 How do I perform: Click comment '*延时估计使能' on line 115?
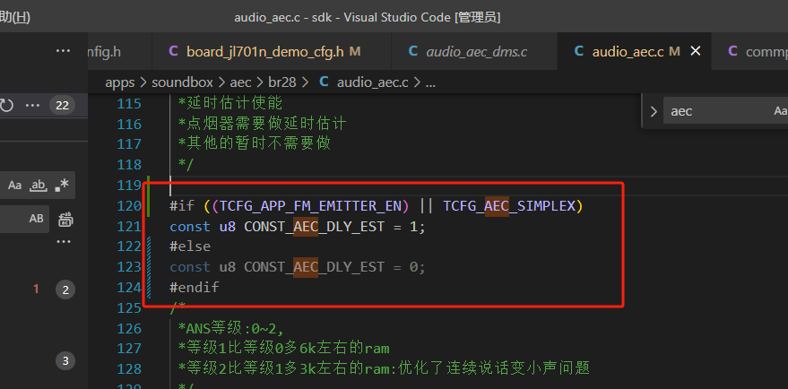click(230, 104)
